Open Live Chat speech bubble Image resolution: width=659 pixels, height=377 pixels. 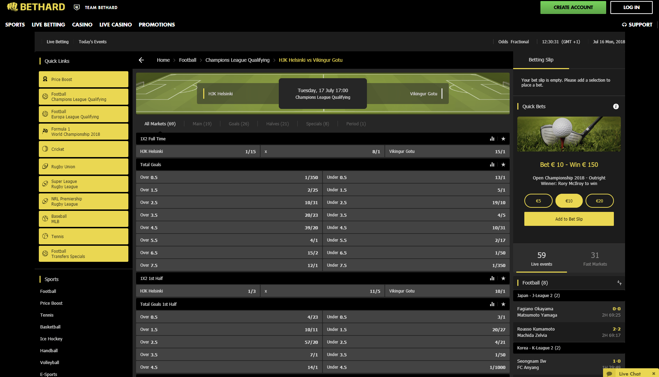click(610, 374)
